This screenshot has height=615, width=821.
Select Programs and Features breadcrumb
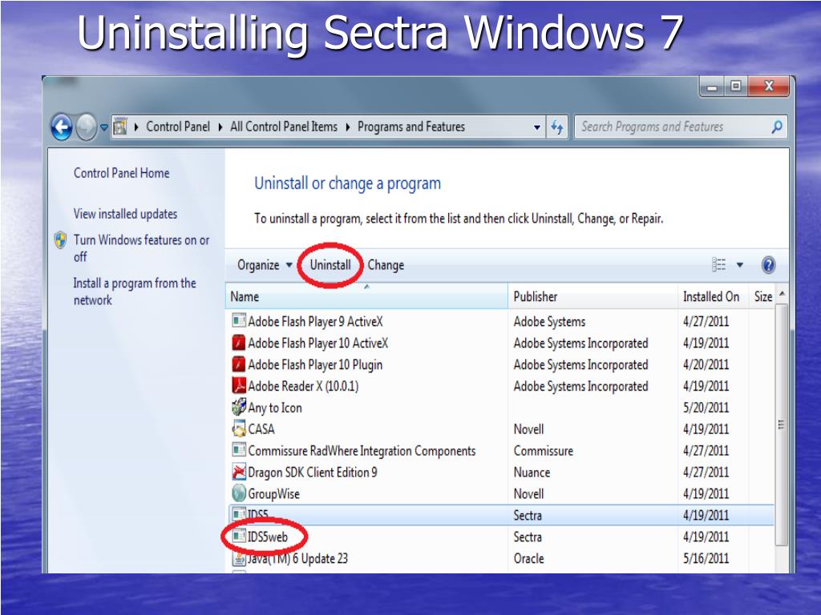pos(411,127)
